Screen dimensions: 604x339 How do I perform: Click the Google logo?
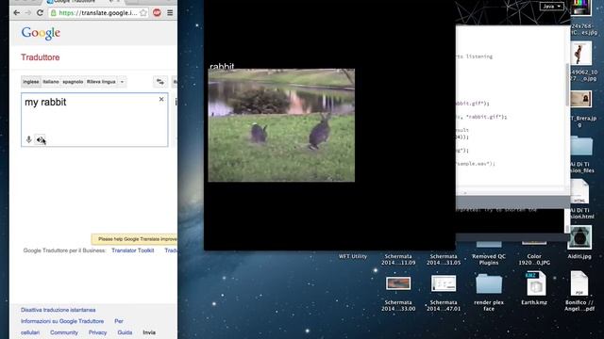point(41,34)
